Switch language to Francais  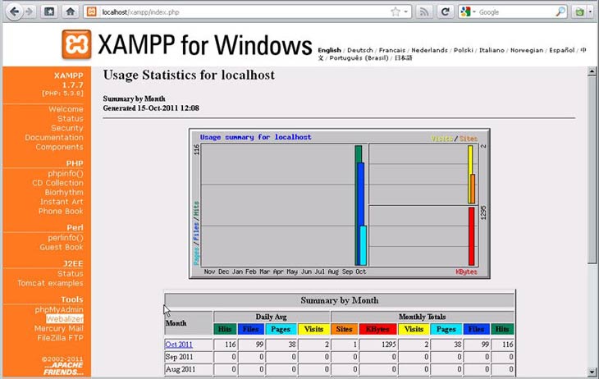click(x=392, y=50)
